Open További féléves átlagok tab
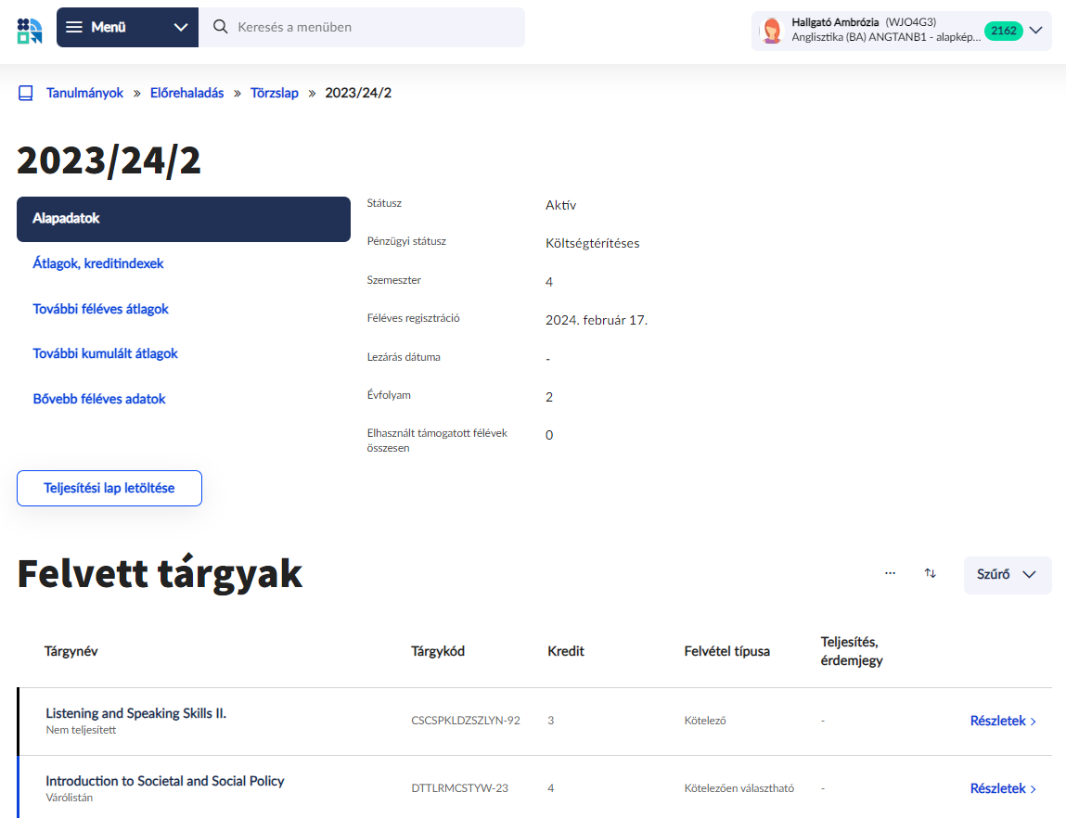 tap(100, 309)
